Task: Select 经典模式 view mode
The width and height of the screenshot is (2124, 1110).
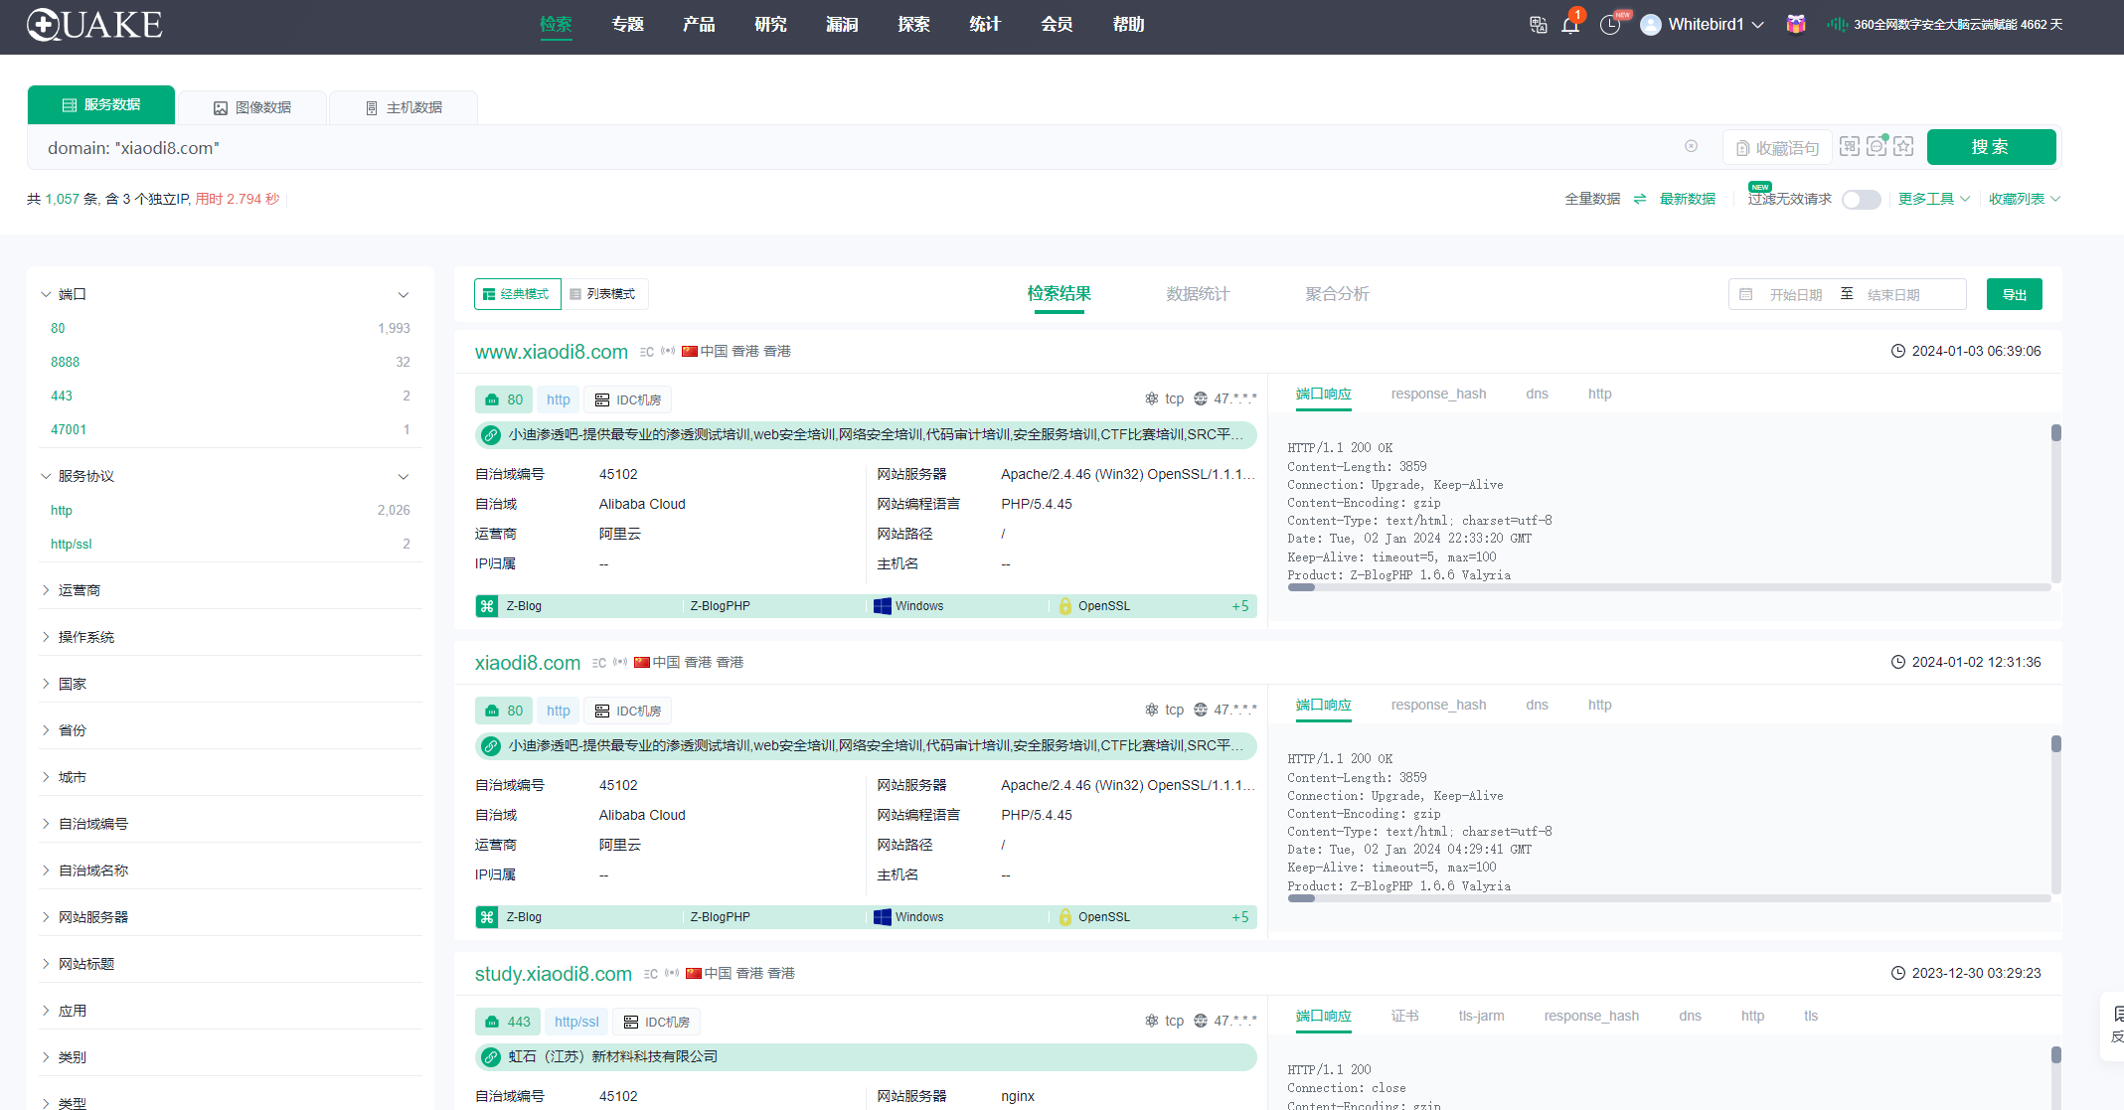Action: click(x=517, y=294)
